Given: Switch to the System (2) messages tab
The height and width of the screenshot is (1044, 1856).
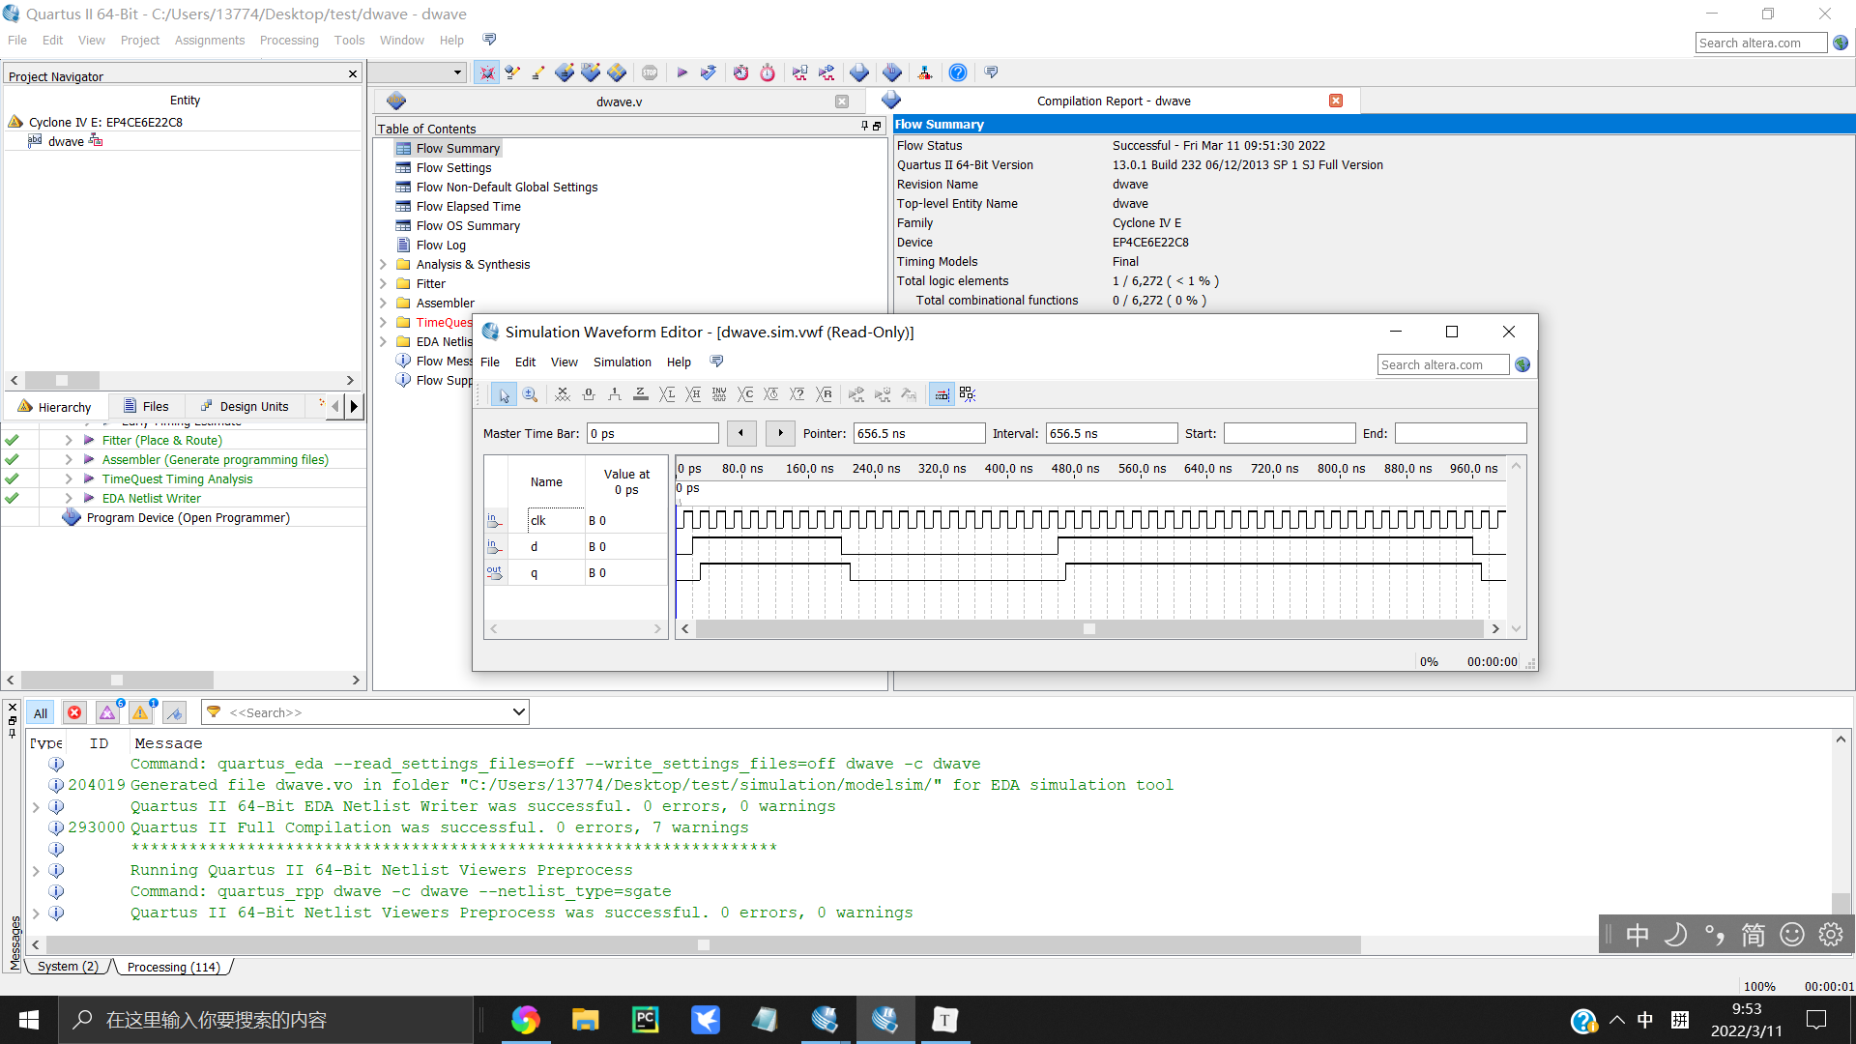Looking at the screenshot, I should [x=67, y=967].
